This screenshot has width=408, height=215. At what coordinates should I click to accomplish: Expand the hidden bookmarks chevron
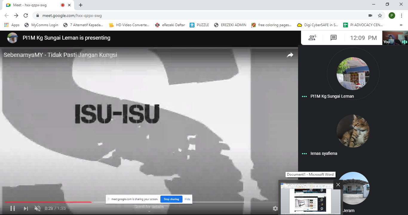(x=401, y=25)
